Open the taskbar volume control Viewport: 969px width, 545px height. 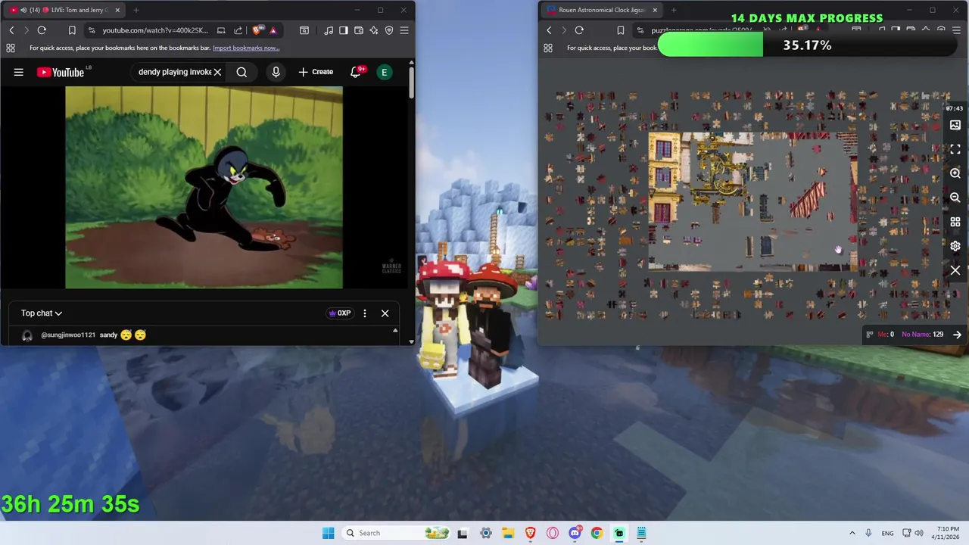pyautogui.click(x=919, y=533)
